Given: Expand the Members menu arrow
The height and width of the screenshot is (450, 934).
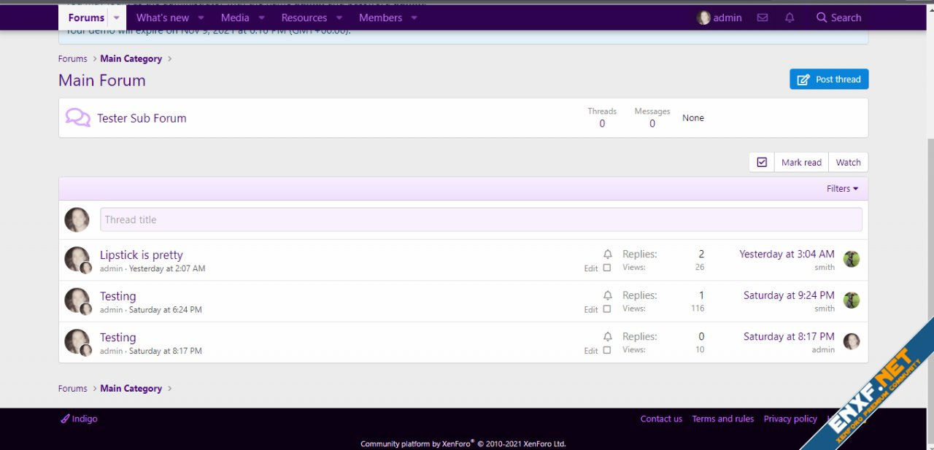Looking at the screenshot, I should pyautogui.click(x=414, y=18).
